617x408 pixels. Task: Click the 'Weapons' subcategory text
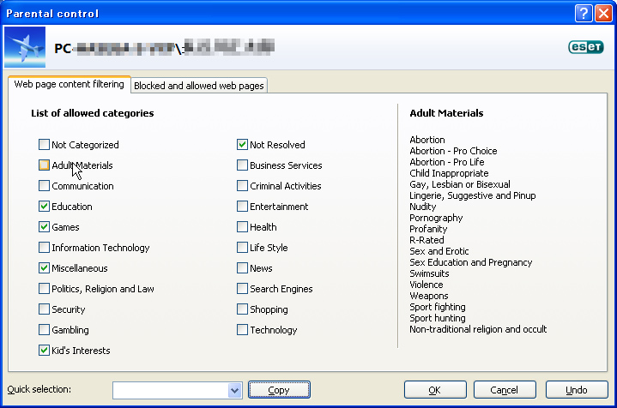click(429, 296)
